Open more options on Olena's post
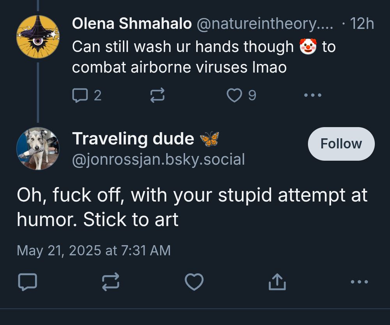The width and height of the screenshot is (390, 325). click(313, 95)
